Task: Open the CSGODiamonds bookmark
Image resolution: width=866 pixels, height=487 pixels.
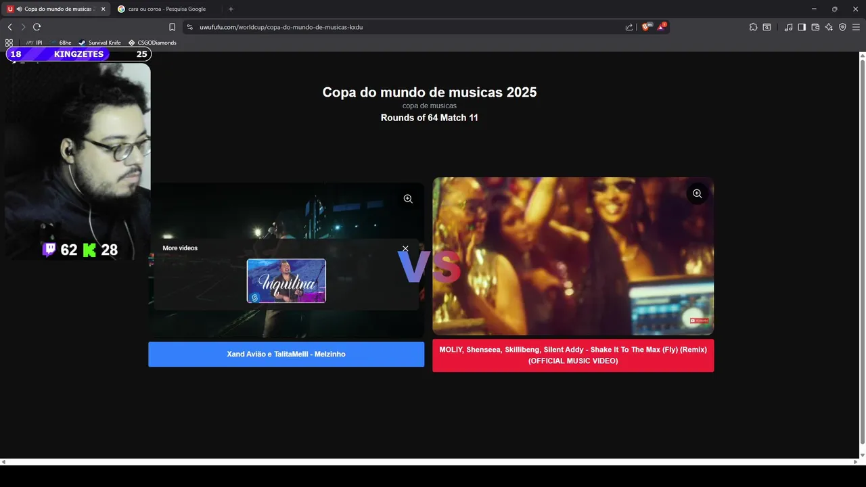Action: (152, 43)
